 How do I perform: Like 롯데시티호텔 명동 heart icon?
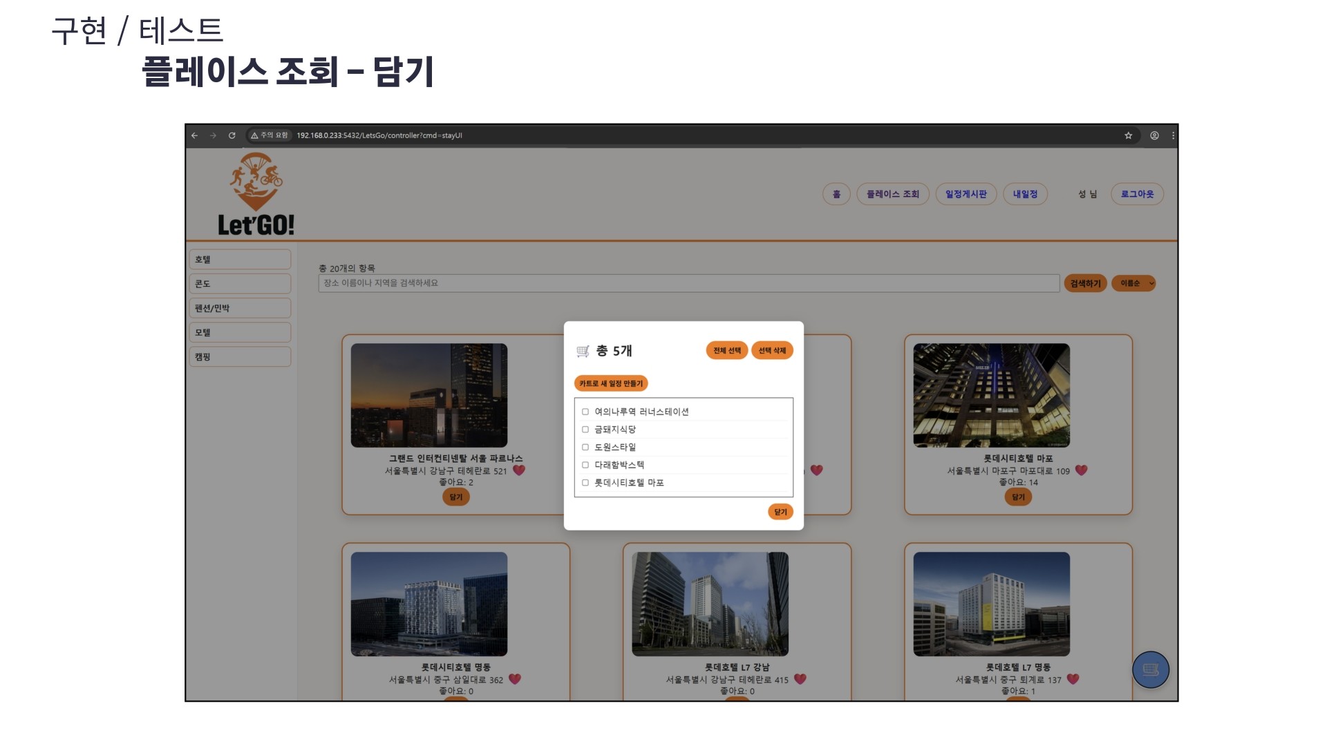[515, 679]
